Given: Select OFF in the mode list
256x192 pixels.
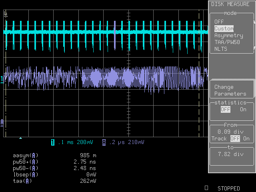Looking at the screenshot, I should [219, 22].
